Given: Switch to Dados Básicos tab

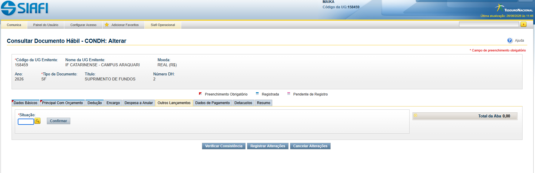Looking at the screenshot, I should tap(26, 103).
